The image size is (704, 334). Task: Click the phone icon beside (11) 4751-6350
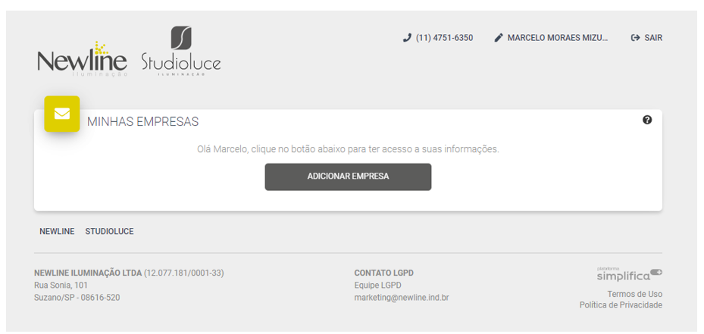(x=407, y=38)
